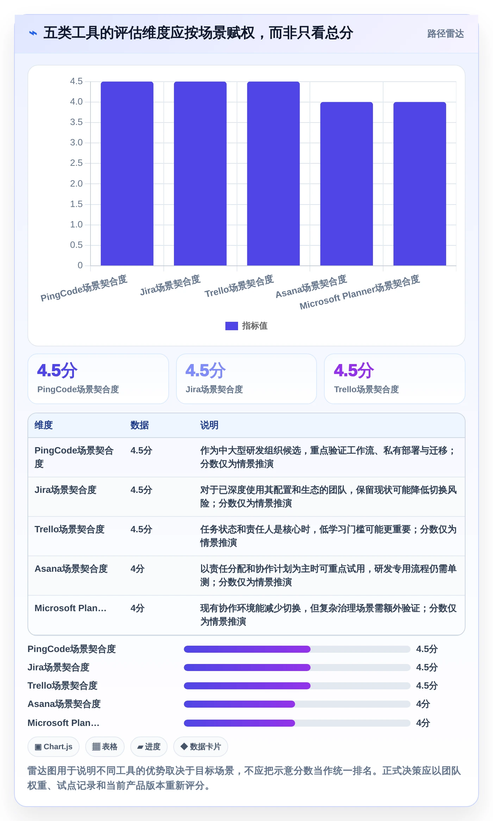This screenshot has height=821, width=493.
Task: Click the Asana场景契合度 progress label
Action: click(x=64, y=704)
